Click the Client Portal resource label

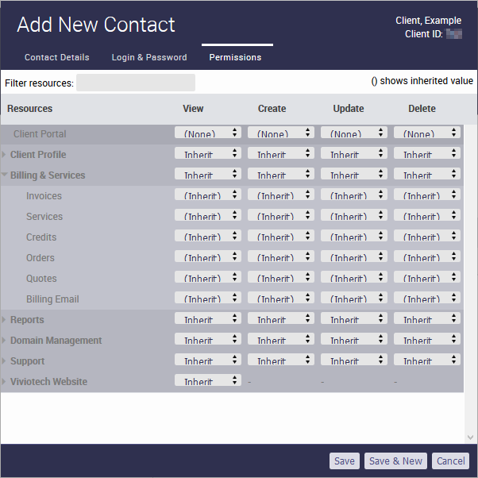(40, 134)
